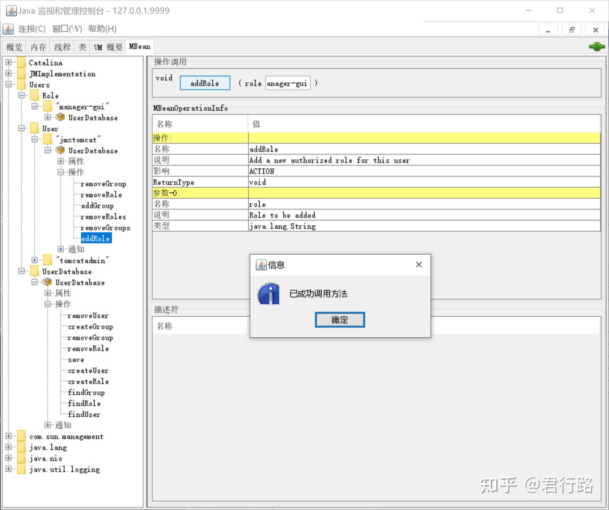Select the Catalina folder icon

[x=21, y=62]
